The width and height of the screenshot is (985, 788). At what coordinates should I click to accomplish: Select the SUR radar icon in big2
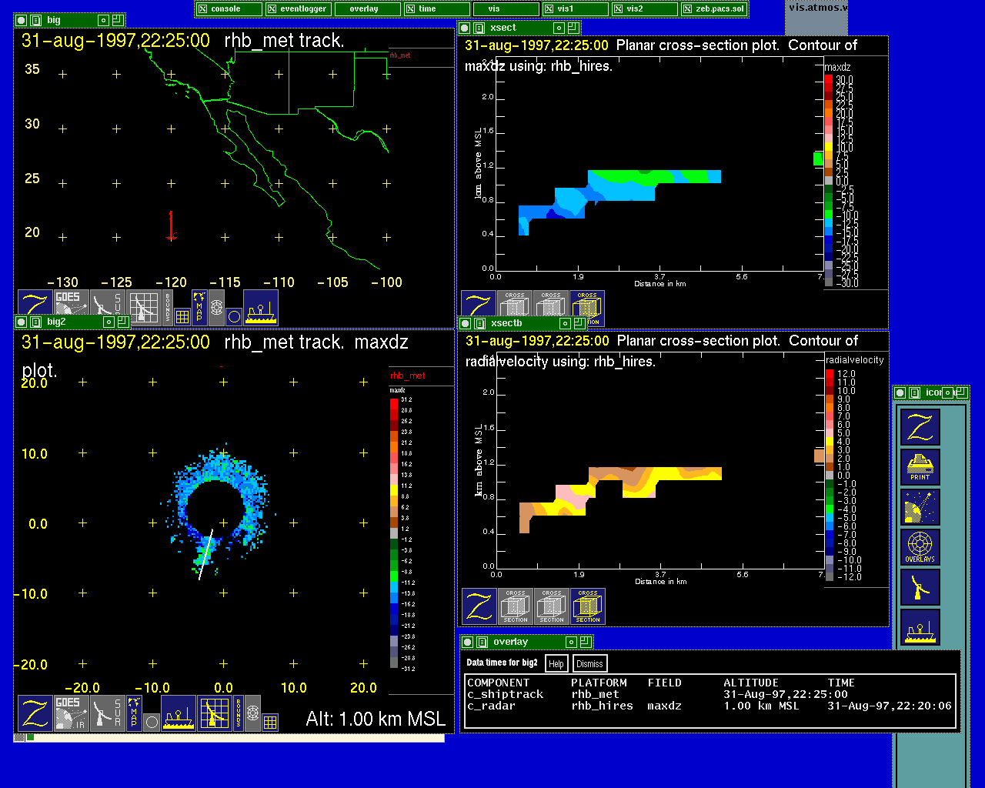pos(107,713)
